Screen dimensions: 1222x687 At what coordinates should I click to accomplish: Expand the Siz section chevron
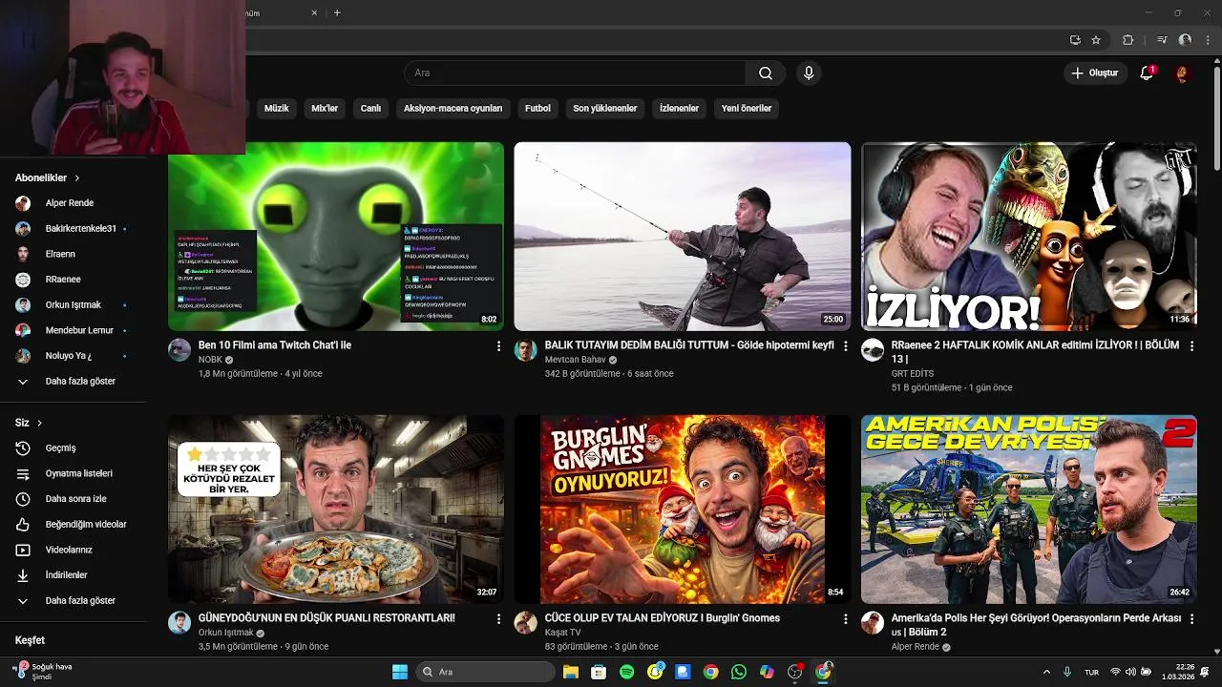click(39, 423)
